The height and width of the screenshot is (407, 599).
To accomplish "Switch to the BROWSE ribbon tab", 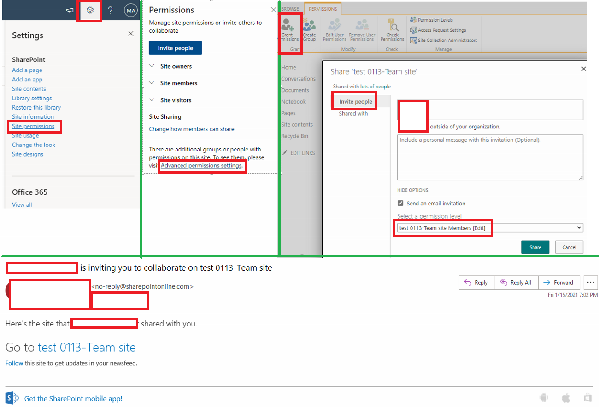I will click(290, 9).
